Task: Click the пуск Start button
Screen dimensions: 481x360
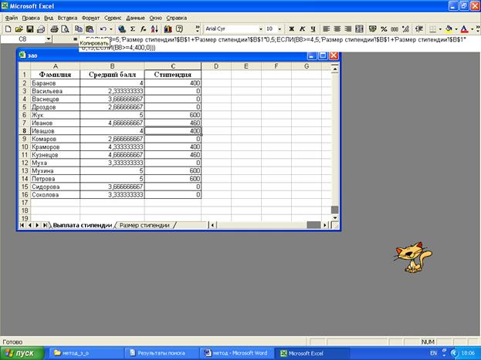Action: tap(22, 353)
